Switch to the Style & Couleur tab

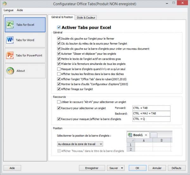[86, 17]
